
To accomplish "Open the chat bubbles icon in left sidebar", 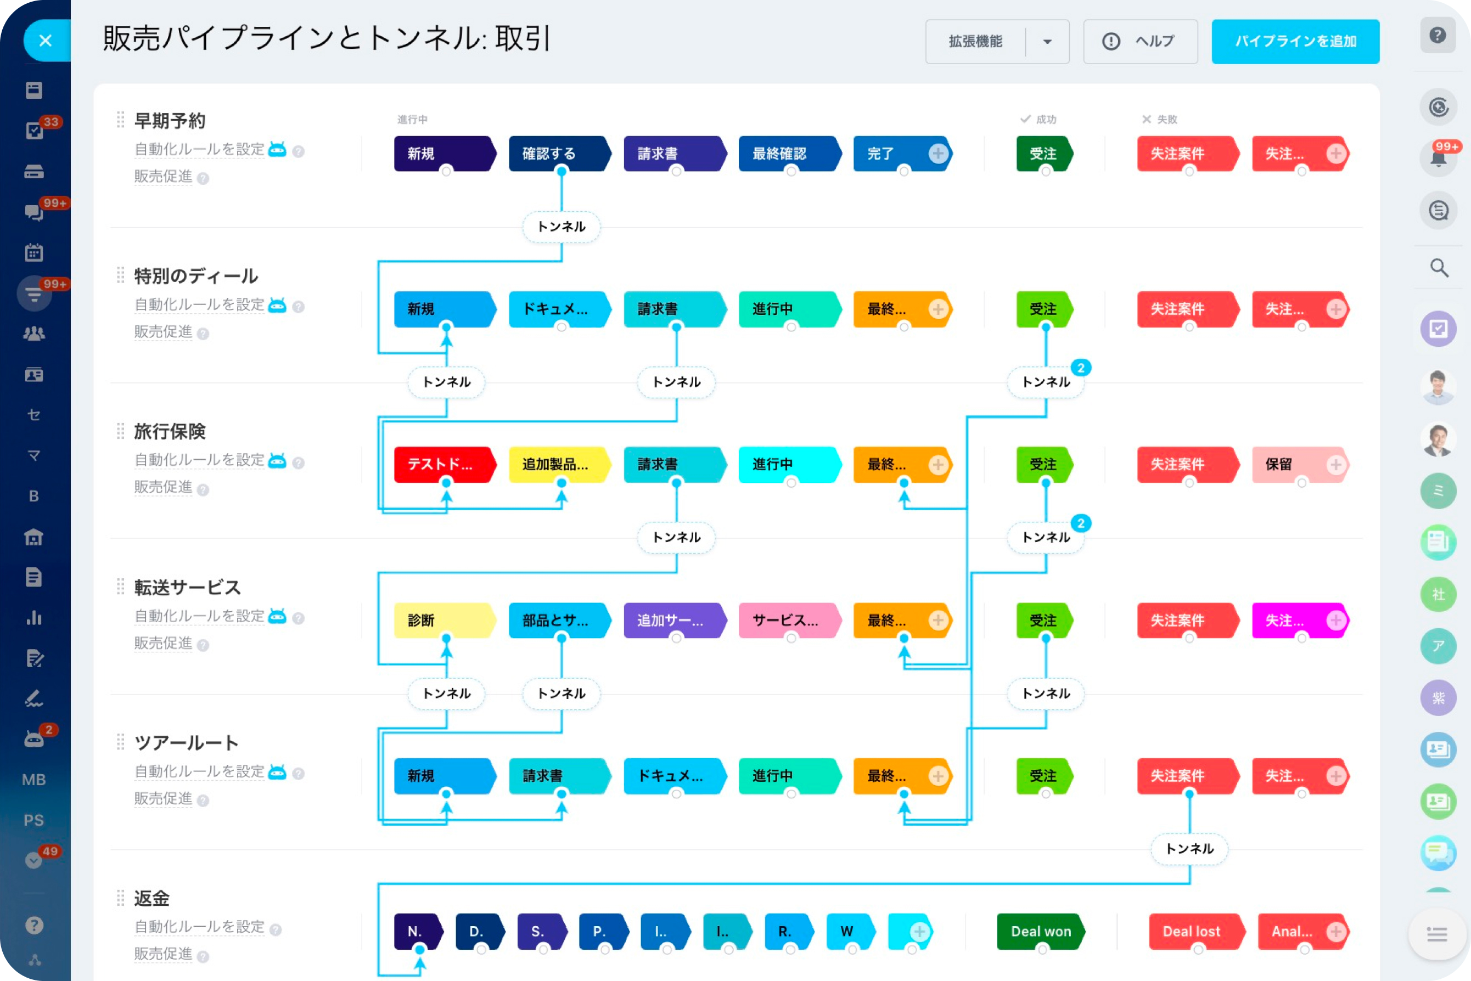I will point(34,212).
